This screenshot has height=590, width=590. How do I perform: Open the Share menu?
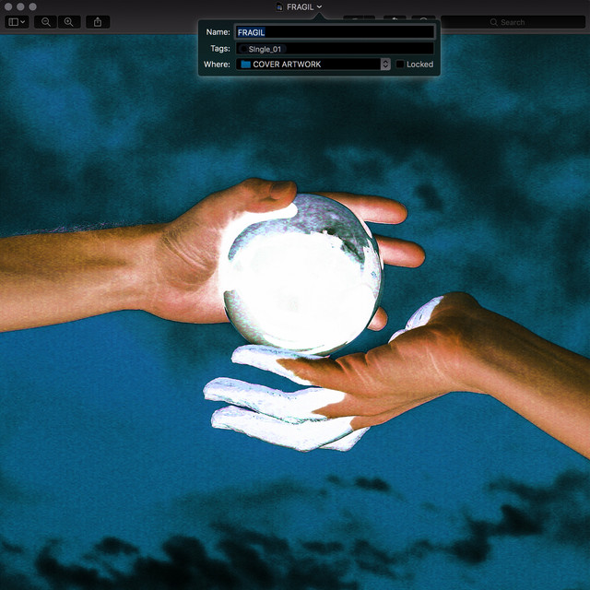98,22
